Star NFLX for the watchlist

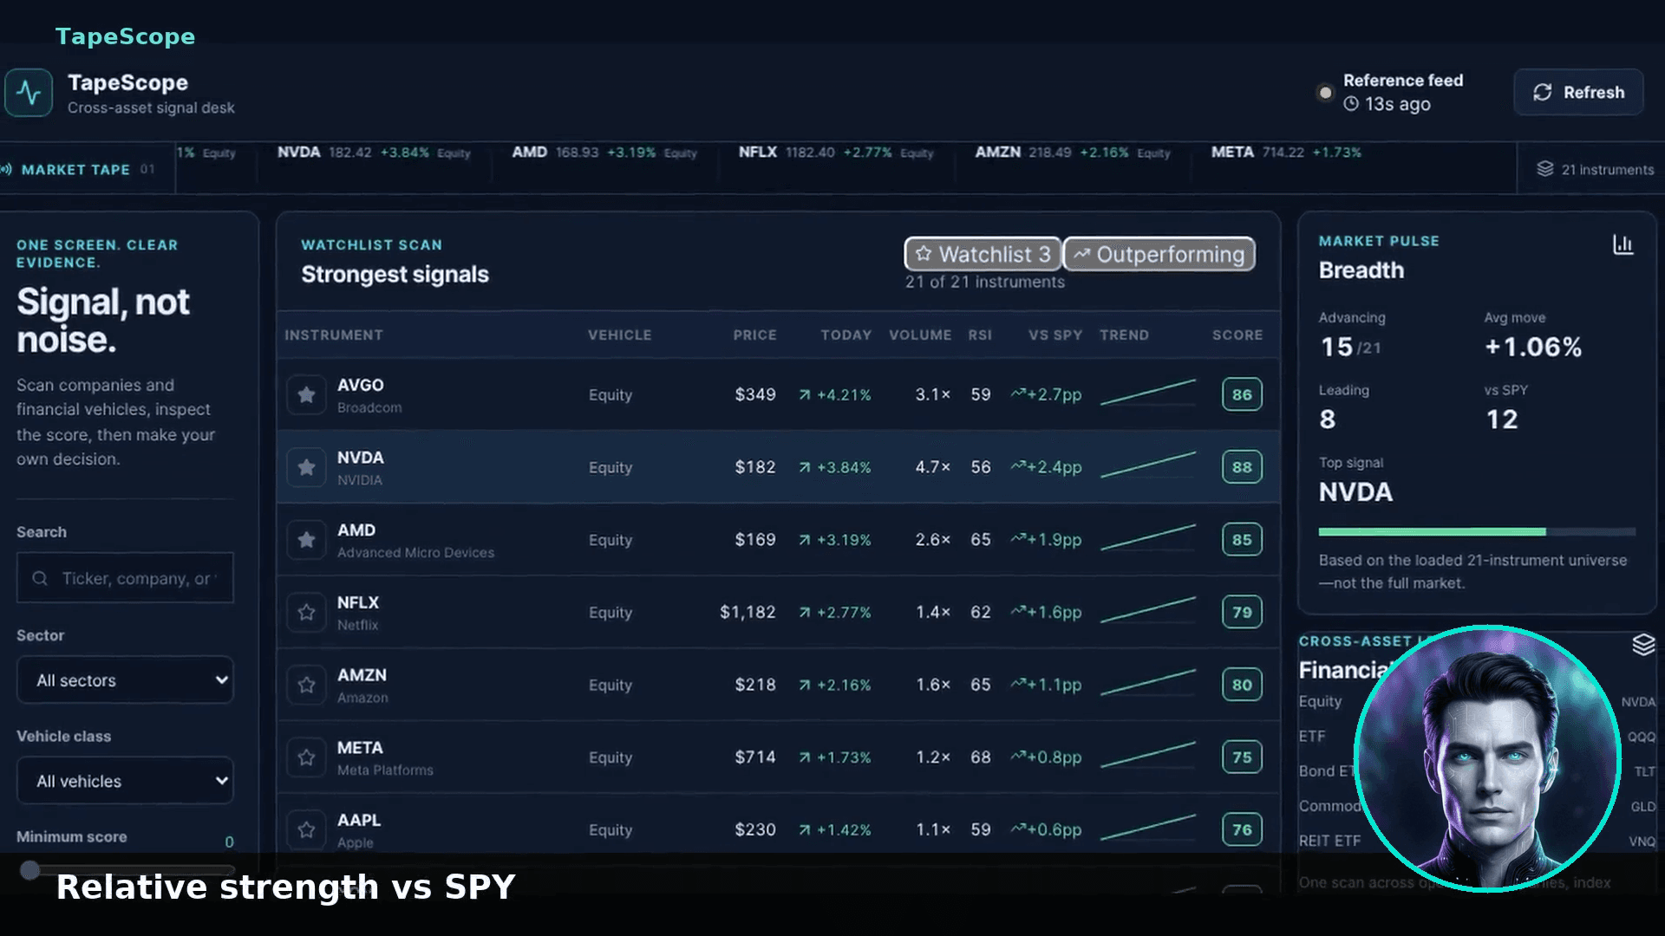coord(306,613)
